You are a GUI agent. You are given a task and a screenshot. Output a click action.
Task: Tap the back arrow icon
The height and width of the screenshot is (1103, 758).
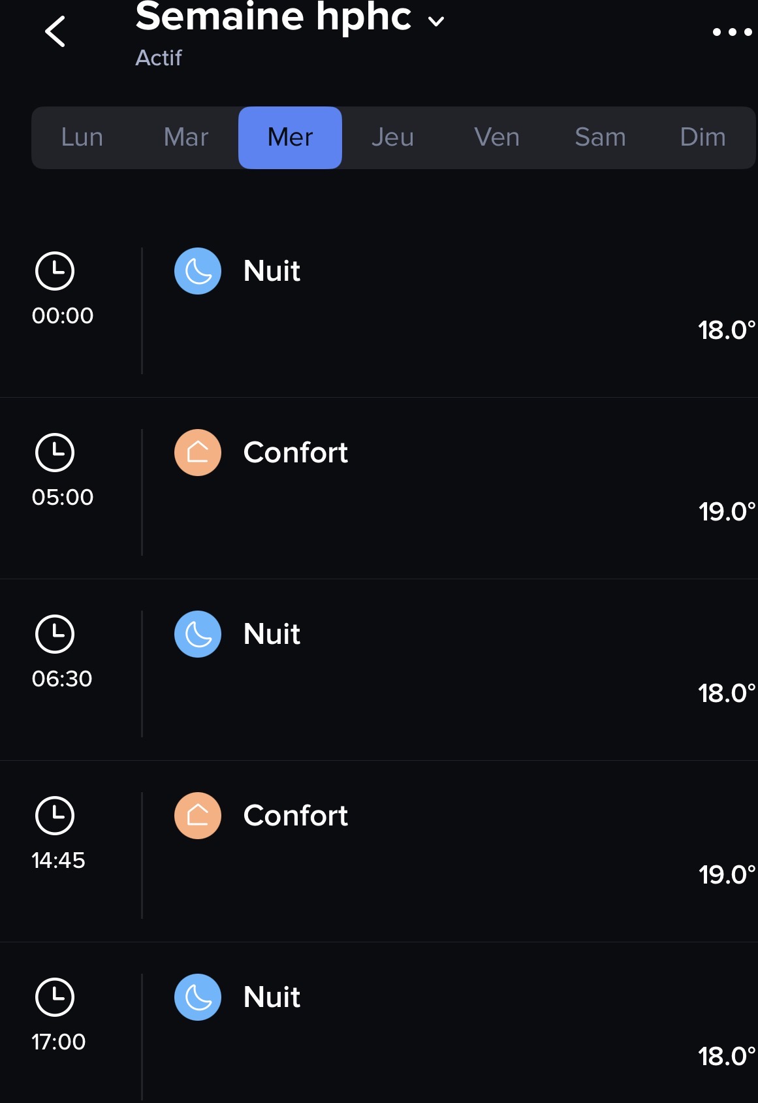tap(55, 31)
